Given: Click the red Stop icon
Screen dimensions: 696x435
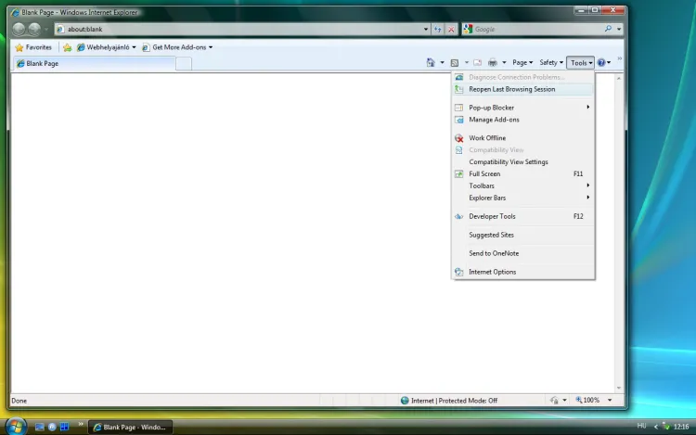Looking at the screenshot, I should tap(451, 29).
